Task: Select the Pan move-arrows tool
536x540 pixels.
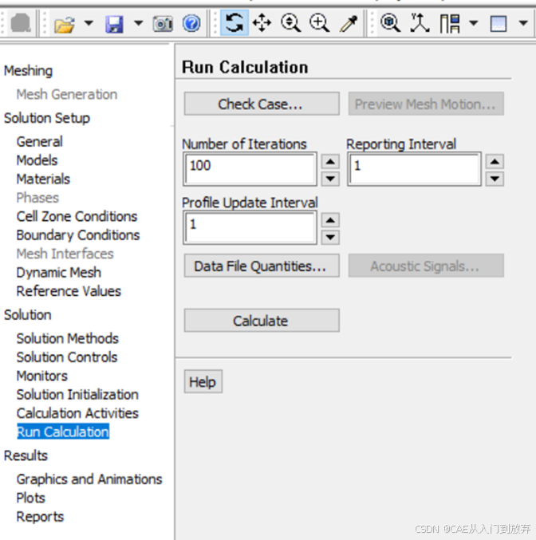Action: (262, 23)
